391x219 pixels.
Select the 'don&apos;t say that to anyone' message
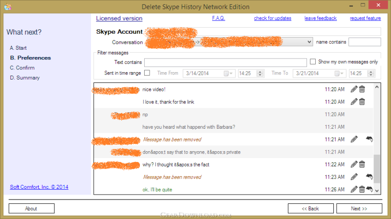point(234,152)
